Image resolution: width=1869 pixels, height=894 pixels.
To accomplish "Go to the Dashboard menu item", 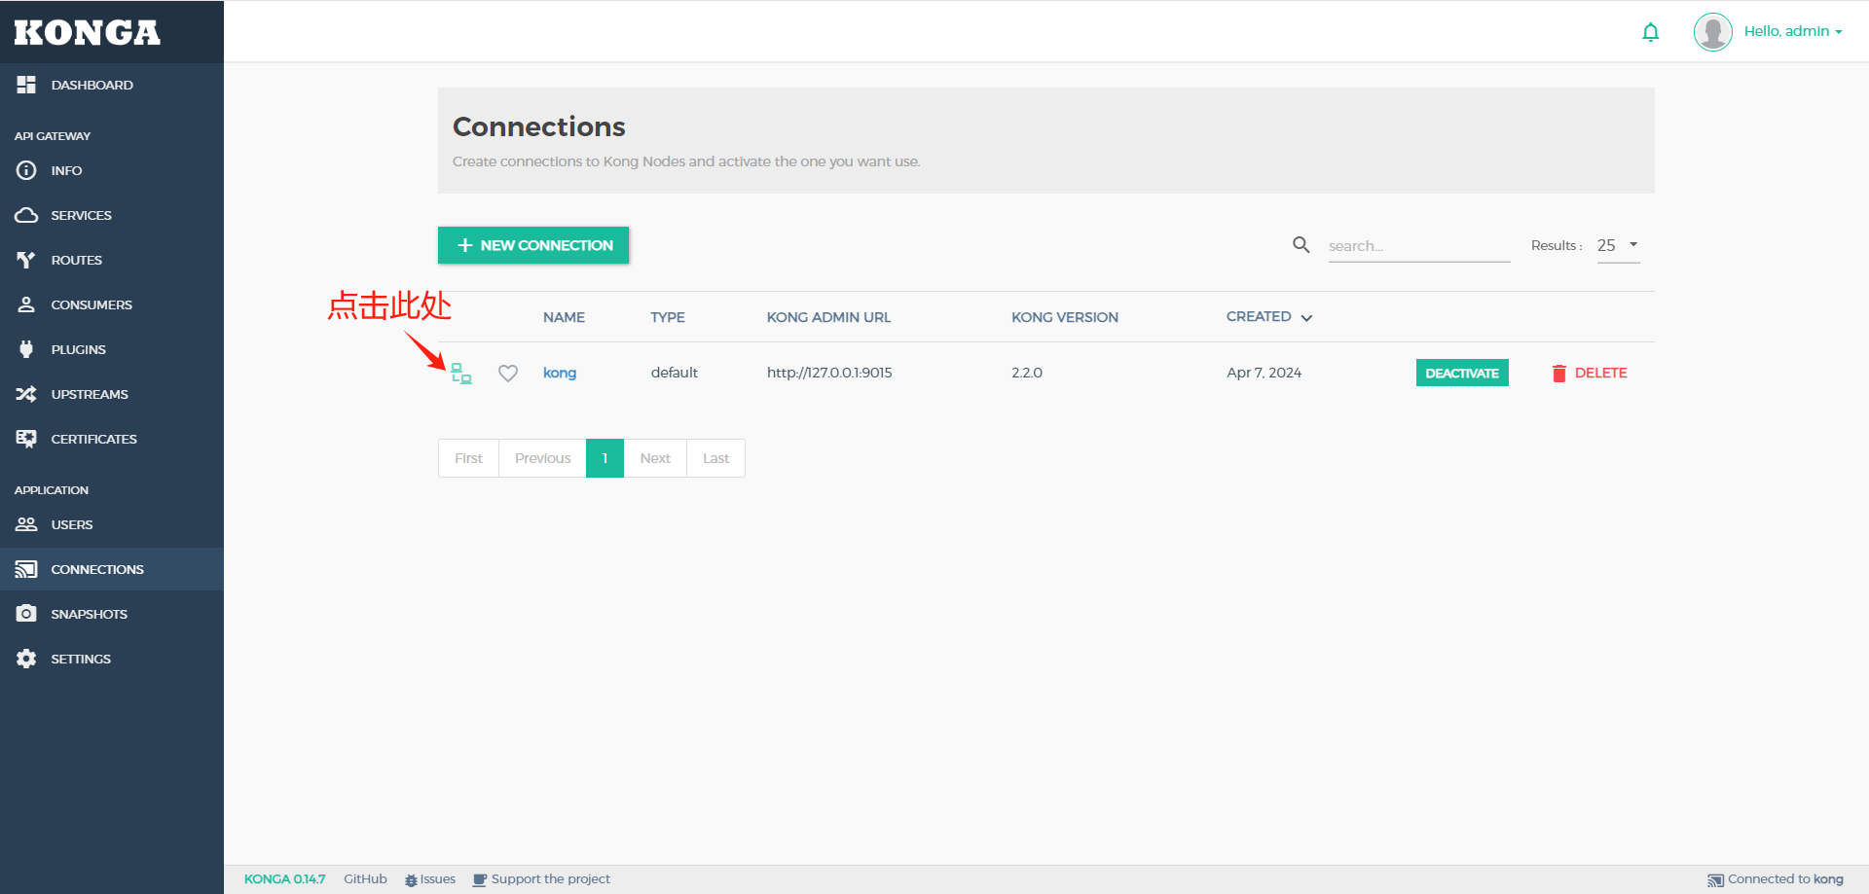I will (x=92, y=85).
